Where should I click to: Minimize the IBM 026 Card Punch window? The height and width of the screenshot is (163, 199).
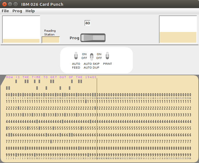[10, 4]
